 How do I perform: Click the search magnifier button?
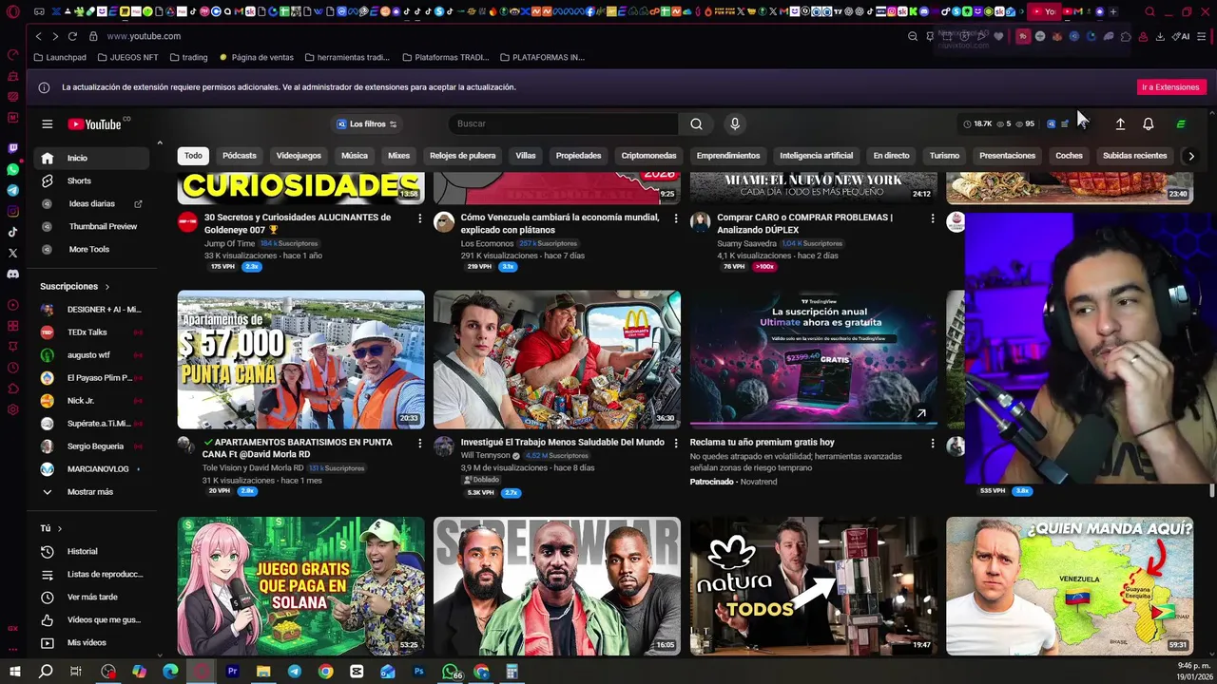tap(696, 123)
